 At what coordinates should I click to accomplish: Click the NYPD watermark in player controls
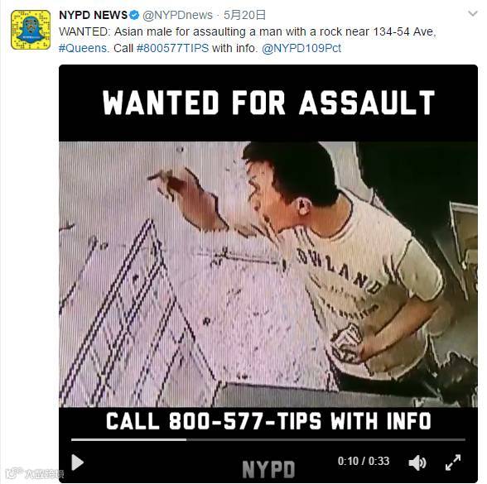point(268,469)
